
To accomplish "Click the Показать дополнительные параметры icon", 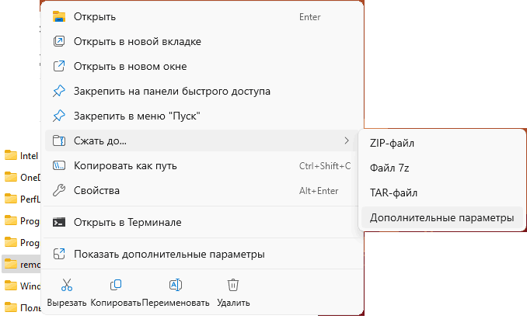I will 59,254.
